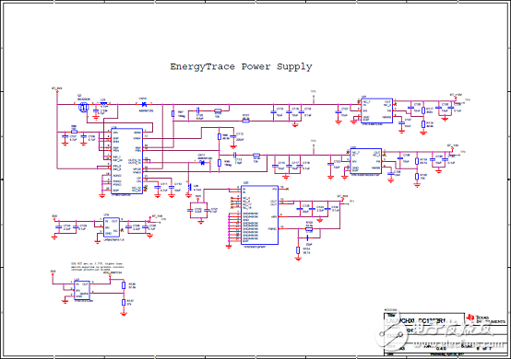Image resolution: width=511 pixels, height=359 pixels.
Task: Select the U19 LDO block on left
Action: 112,227
